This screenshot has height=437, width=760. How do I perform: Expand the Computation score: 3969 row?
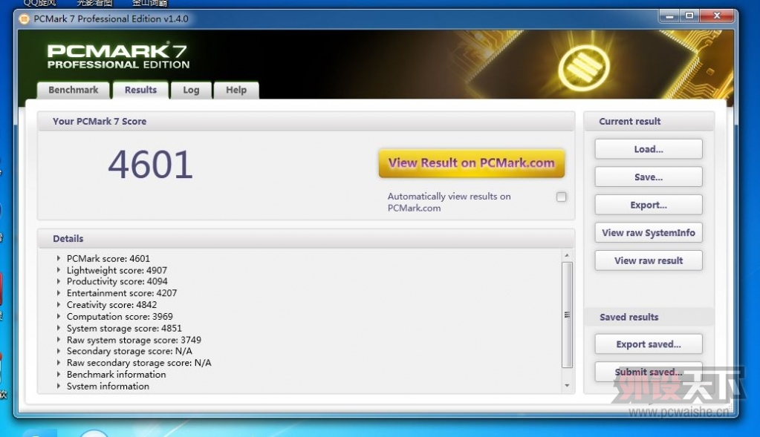pos(59,316)
